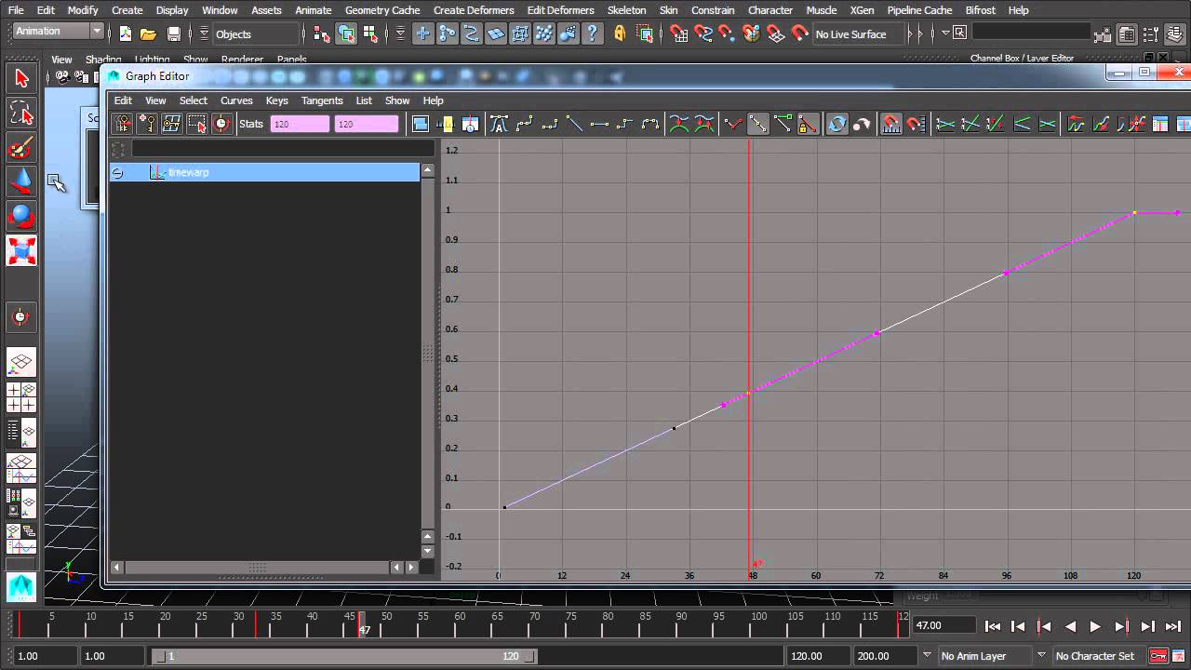
Task: Click the Buffer Curve Snapshot icon
Action: click(x=679, y=124)
